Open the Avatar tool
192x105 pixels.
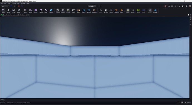point(122,11)
